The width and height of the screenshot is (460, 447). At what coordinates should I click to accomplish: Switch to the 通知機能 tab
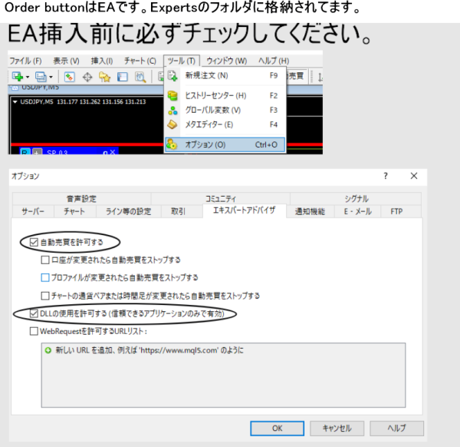[310, 211]
